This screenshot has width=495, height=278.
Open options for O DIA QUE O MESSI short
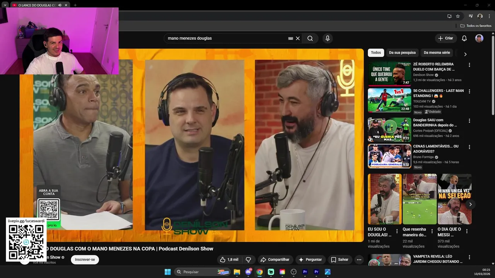(467, 231)
